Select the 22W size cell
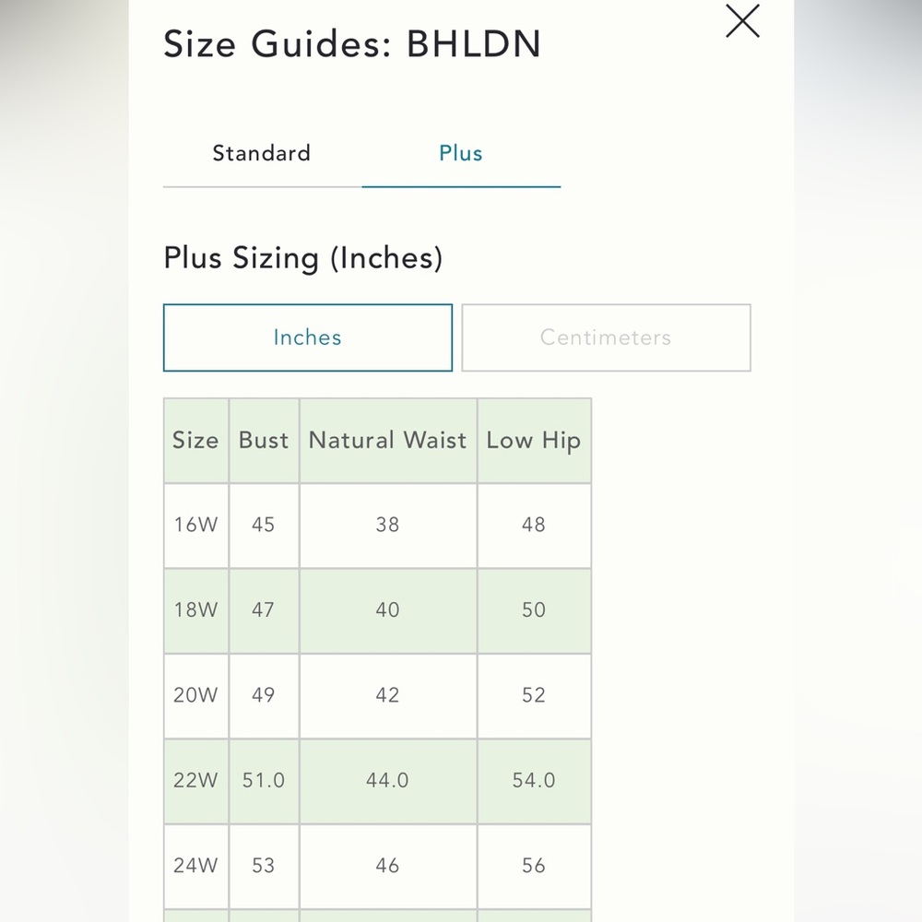This screenshot has height=922, width=922. pos(195,781)
